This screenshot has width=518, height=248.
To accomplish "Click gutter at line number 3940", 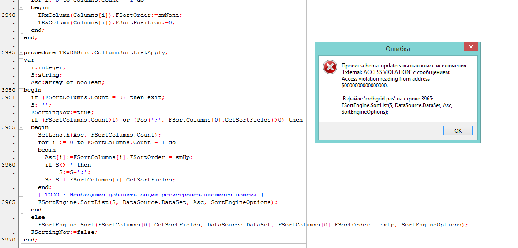I will 9,15.
